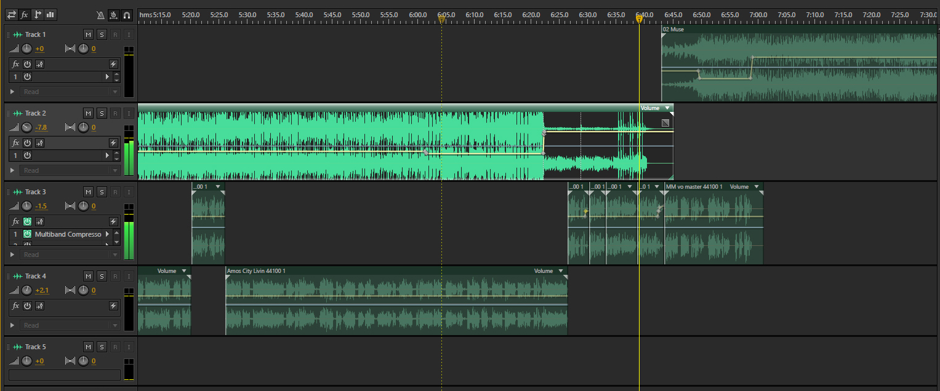Screen dimensions: 940x391
Task: Click the green waveform icon beside Track 3
Action: coord(17,192)
